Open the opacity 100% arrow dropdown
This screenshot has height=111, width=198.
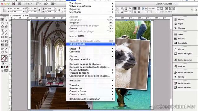[x=130, y=12]
